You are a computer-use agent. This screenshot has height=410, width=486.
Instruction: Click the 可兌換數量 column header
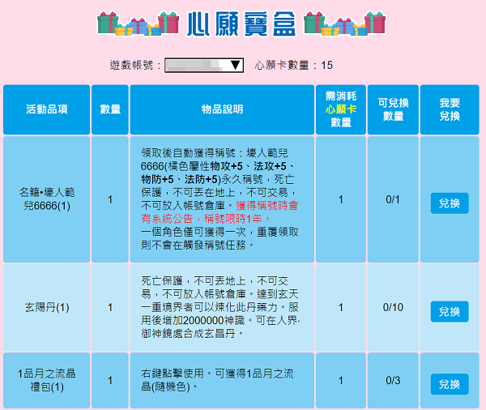click(393, 109)
